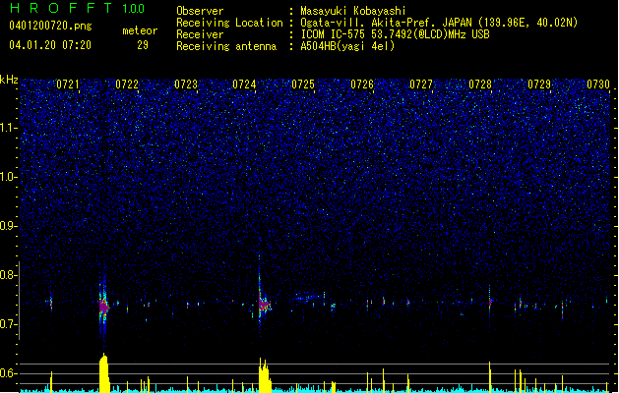
Task: Click the 0726 time marker
Action: click(362, 84)
